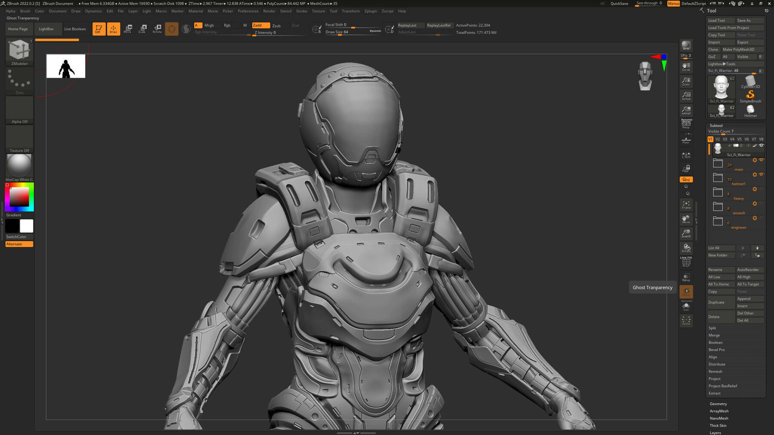Click the Zoom canvas icon
Viewport: 774px width, 435px height.
pyautogui.click(x=686, y=81)
